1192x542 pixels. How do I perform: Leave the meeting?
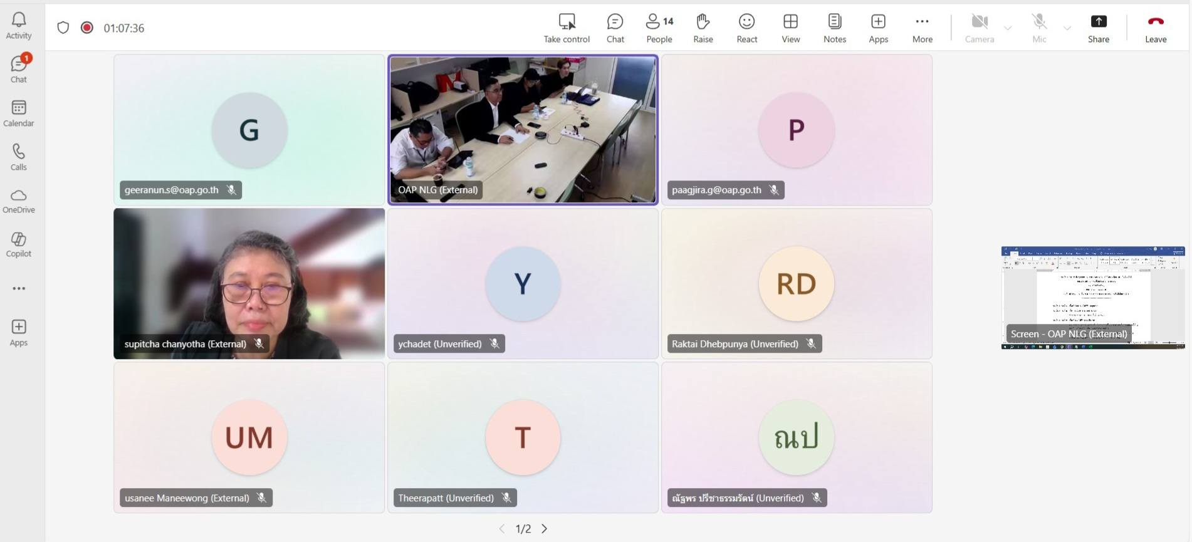point(1155,28)
